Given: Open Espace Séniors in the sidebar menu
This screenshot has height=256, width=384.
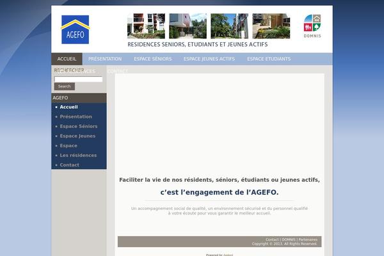Looking at the screenshot, I should point(79,127).
